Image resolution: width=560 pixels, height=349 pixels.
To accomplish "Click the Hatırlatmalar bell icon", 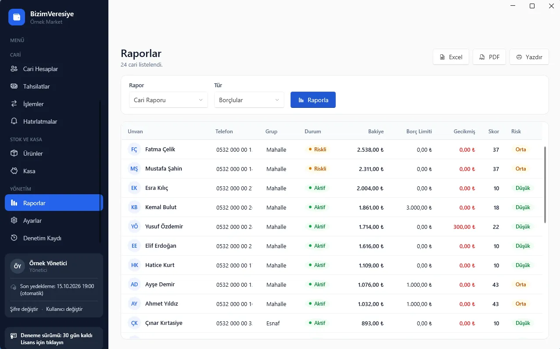I will (x=14, y=121).
